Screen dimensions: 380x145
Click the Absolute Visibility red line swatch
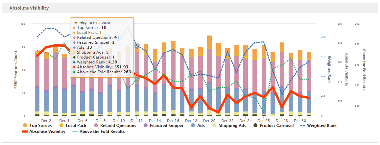click(x=25, y=131)
